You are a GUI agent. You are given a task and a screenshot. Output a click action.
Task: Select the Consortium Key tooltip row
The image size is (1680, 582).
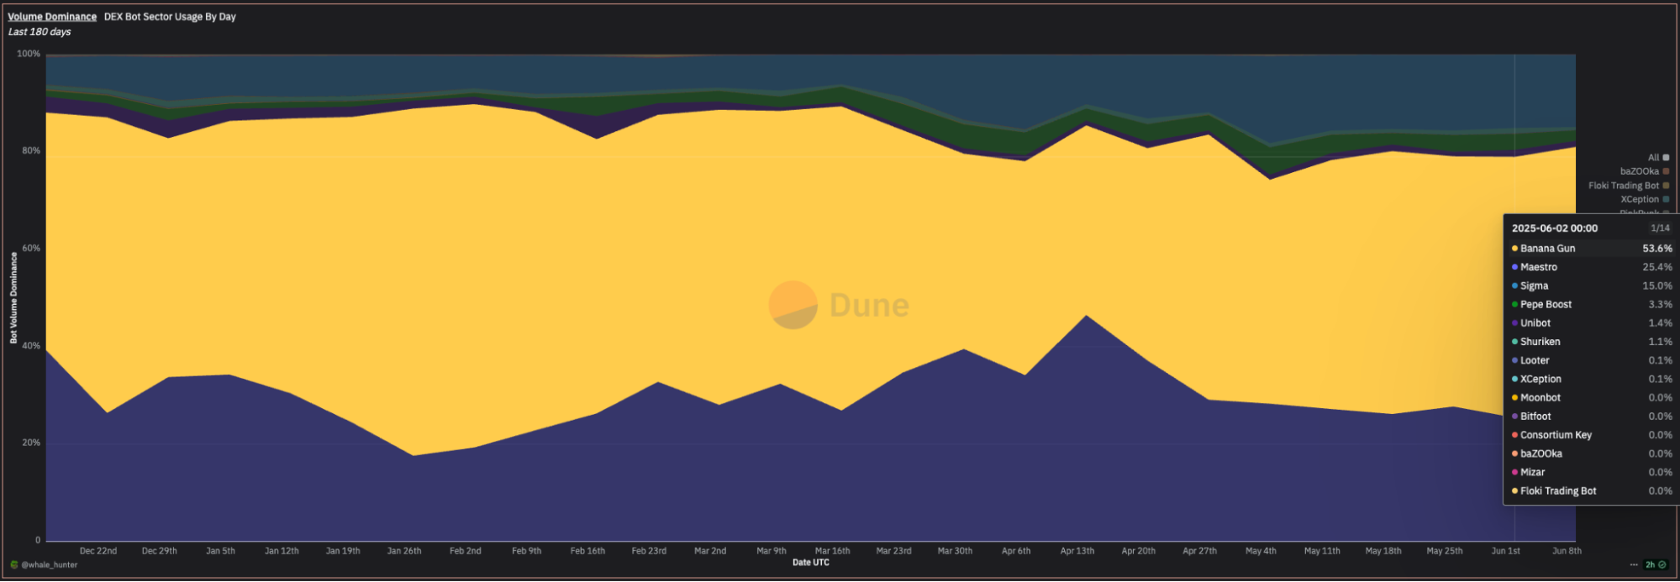tap(1591, 435)
